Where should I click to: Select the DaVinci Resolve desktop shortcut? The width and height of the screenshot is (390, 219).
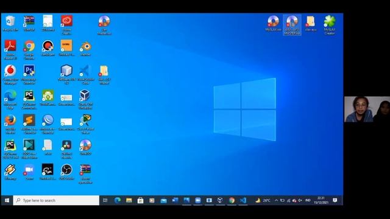click(x=66, y=148)
